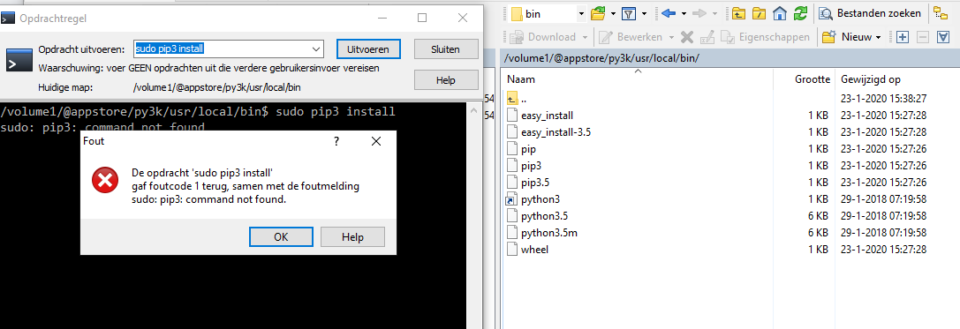The width and height of the screenshot is (960, 329).
Task: Expand the Download dropdown arrow
Action: click(586, 37)
